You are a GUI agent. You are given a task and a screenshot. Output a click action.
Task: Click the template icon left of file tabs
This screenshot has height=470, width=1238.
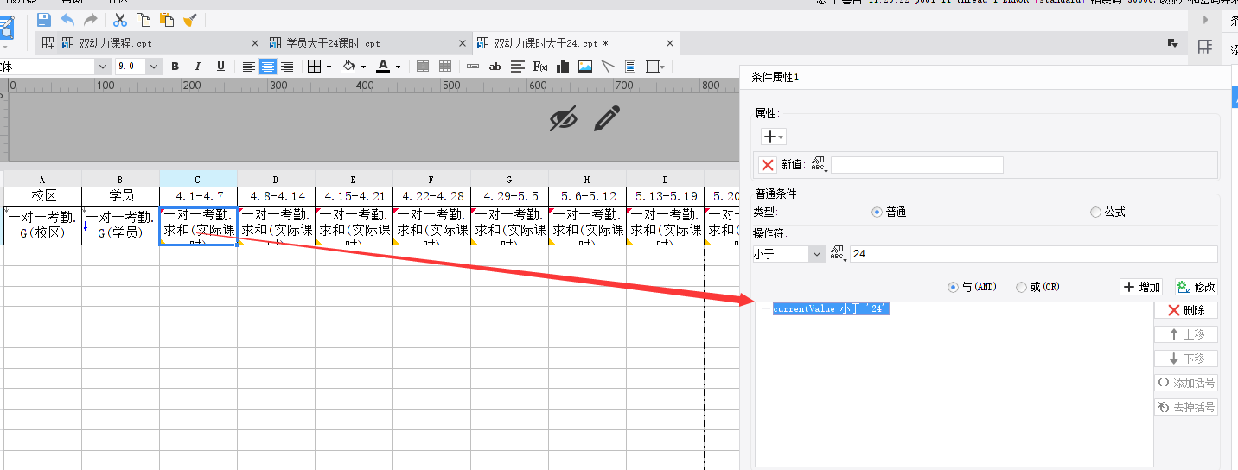pyautogui.click(x=48, y=42)
